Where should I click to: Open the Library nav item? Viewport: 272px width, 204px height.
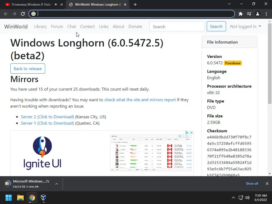(40, 27)
